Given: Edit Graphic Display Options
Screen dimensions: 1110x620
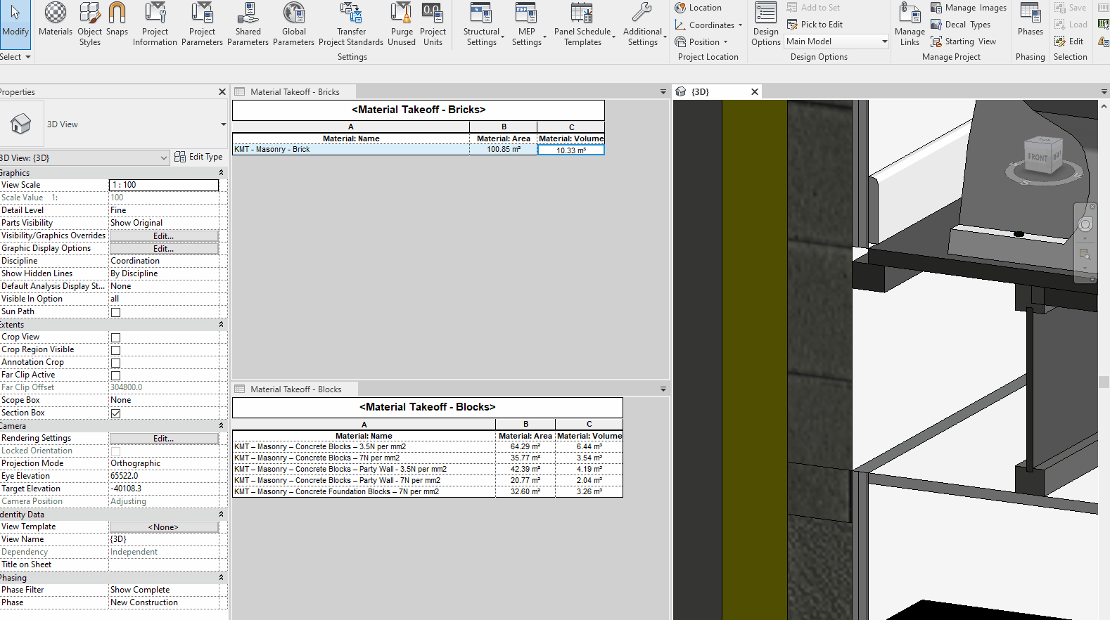Looking at the screenshot, I should [x=164, y=249].
